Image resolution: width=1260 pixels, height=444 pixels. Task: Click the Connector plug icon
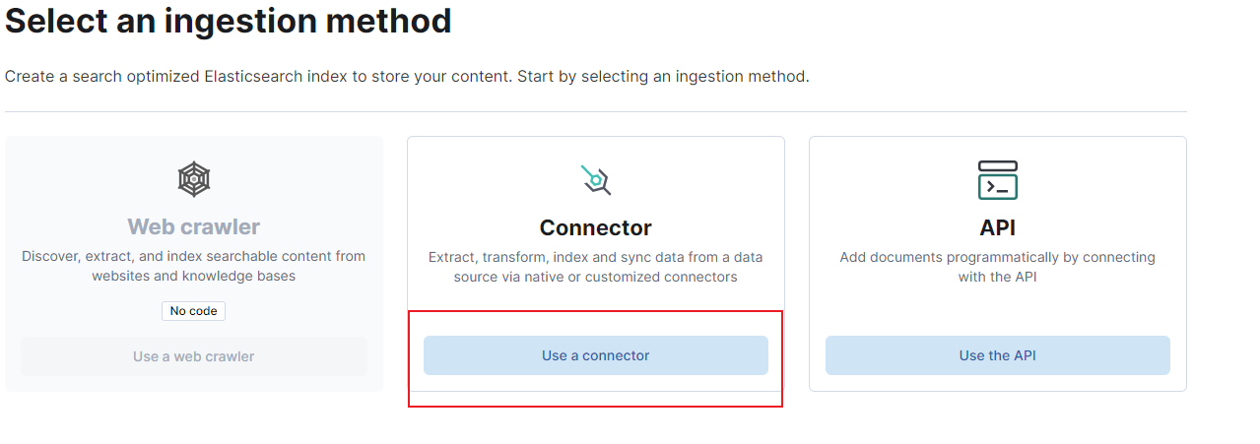pyautogui.click(x=596, y=180)
